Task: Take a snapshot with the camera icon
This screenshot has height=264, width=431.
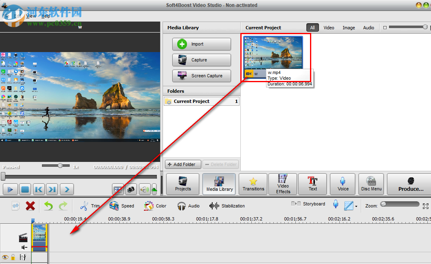Action: tap(131, 189)
